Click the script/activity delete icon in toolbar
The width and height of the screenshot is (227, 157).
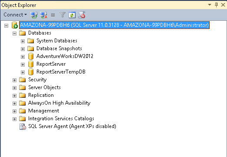[x=82, y=15]
